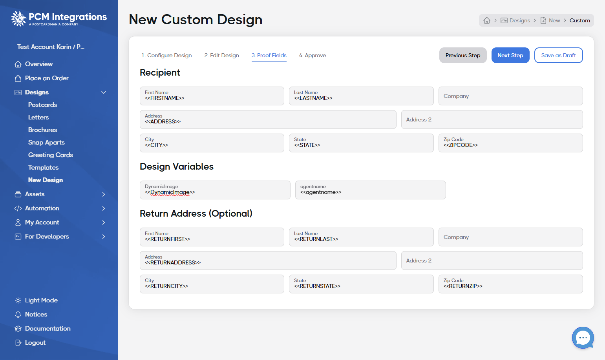The image size is (605, 360).
Task: Expand the My Account submenu chevron
Action: [x=104, y=223]
